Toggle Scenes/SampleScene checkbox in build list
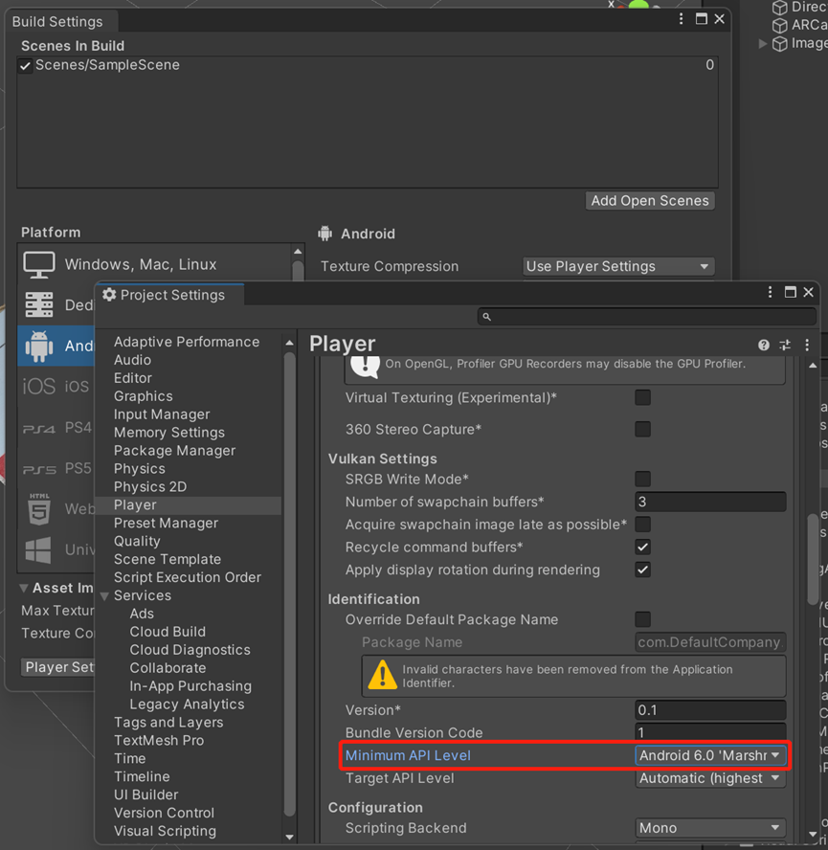The height and width of the screenshot is (850, 828). point(25,66)
